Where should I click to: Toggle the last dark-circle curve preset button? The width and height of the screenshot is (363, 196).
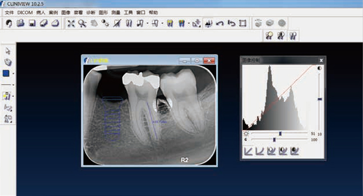294,151
